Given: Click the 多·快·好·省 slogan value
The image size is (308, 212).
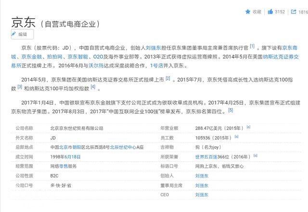Looking at the screenshot, I should click(x=61, y=185).
